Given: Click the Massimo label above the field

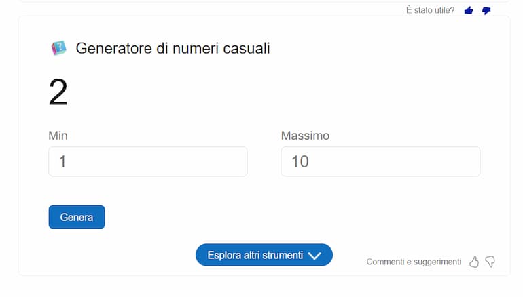Looking at the screenshot, I should pyautogui.click(x=305, y=136).
